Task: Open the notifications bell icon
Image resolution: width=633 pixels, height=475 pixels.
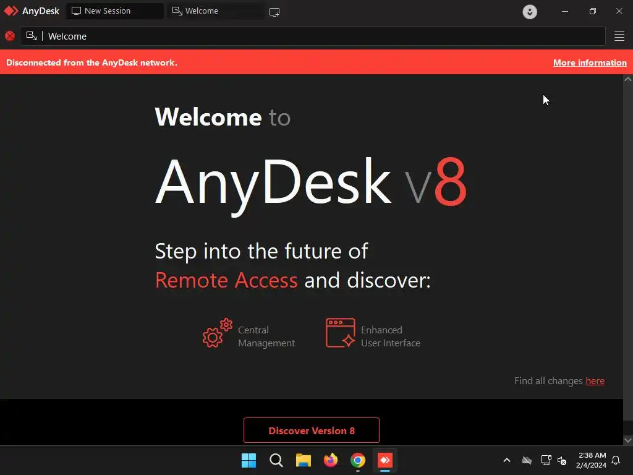Action: (616, 460)
